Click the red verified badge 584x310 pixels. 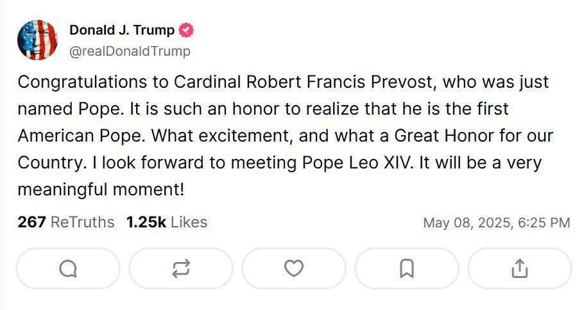186,30
